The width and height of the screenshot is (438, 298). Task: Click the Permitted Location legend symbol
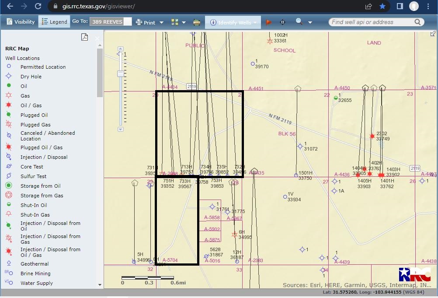point(9,66)
